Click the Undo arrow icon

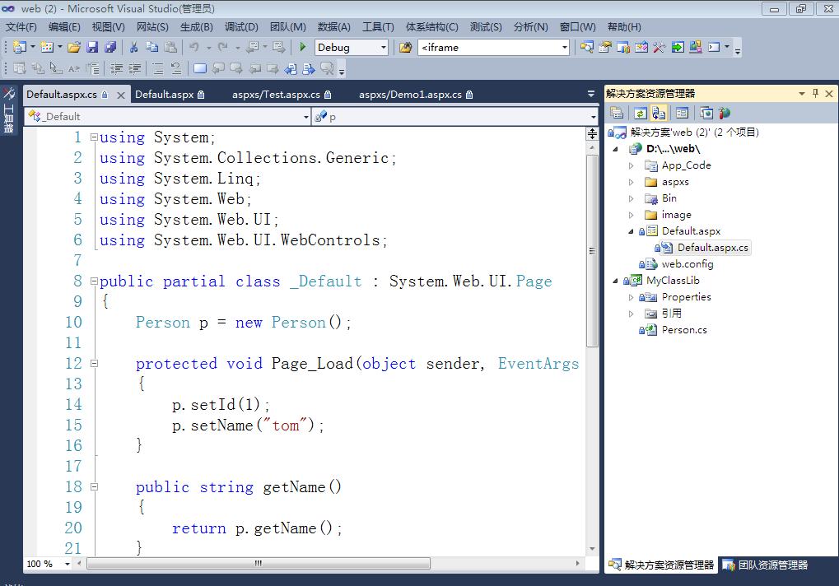(x=193, y=47)
